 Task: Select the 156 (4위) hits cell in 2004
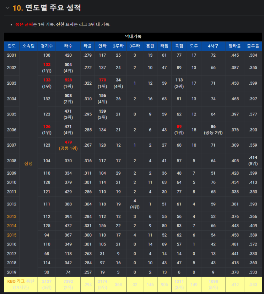pyautogui.click(x=102, y=99)
